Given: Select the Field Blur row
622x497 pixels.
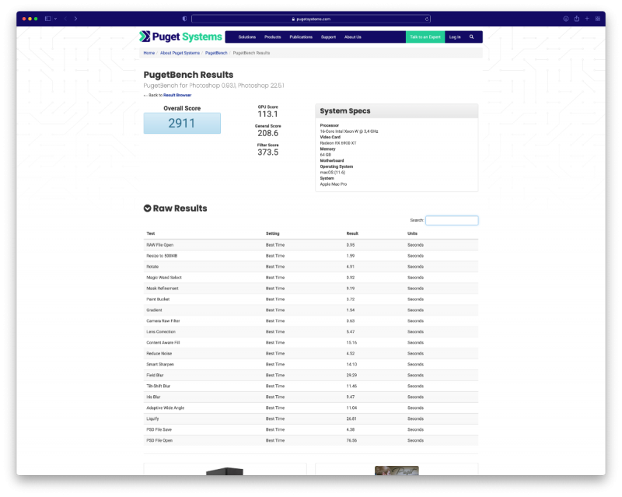Looking at the screenshot, I should coord(310,375).
